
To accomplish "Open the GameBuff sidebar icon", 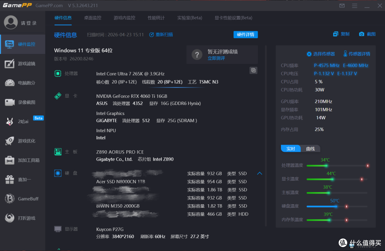I will coord(10,199).
